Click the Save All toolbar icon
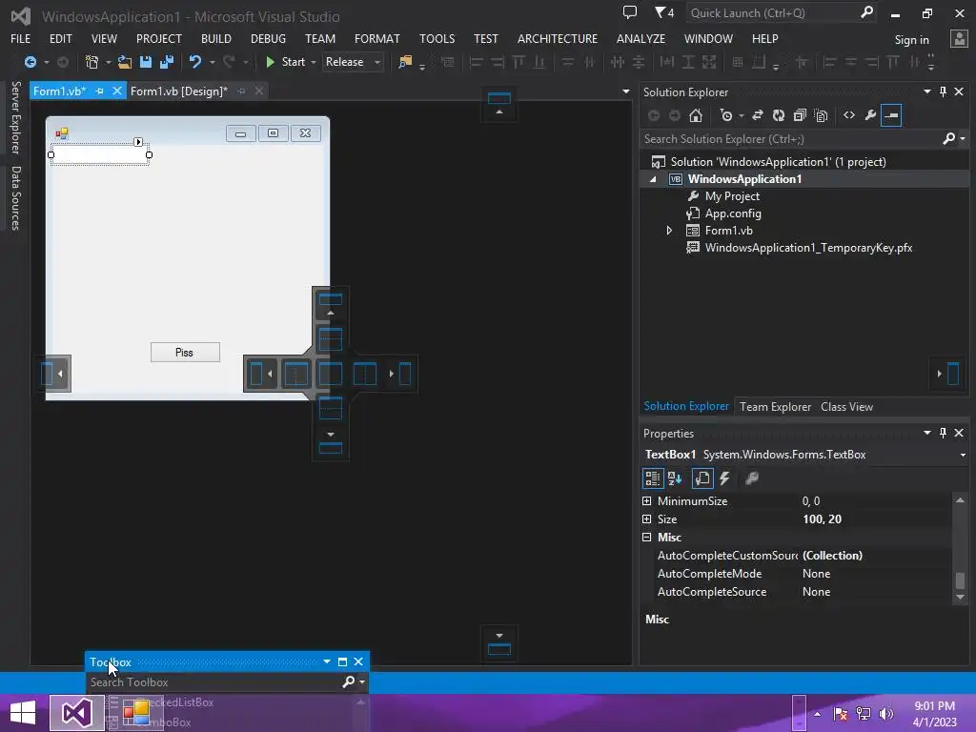 pyautogui.click(x=167, y=62)
